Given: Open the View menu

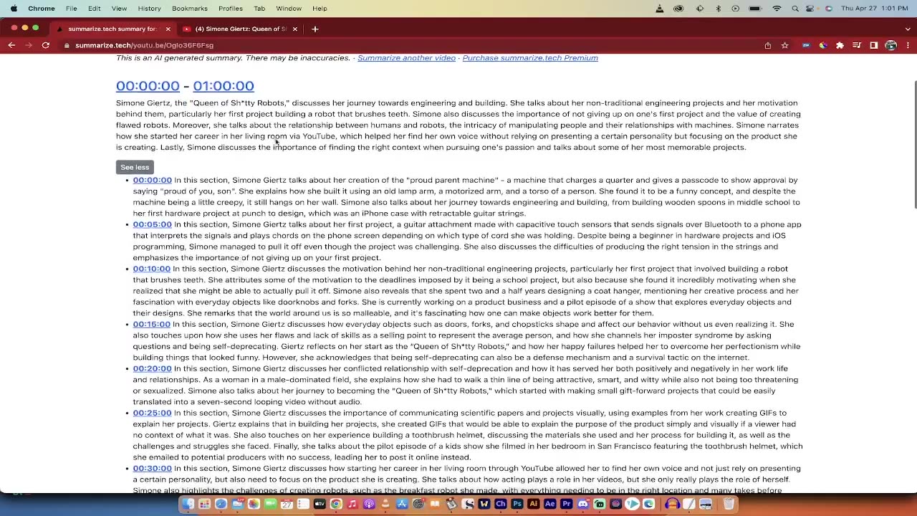Looking at the screenshot, I should point(119,9).
